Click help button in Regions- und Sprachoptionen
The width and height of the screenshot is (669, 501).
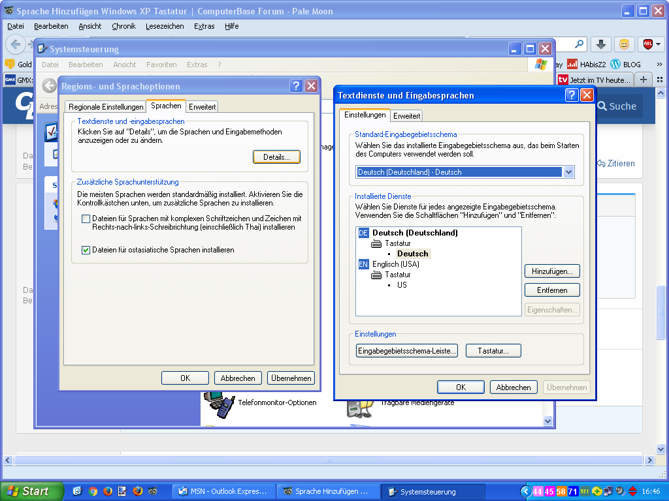296,86
